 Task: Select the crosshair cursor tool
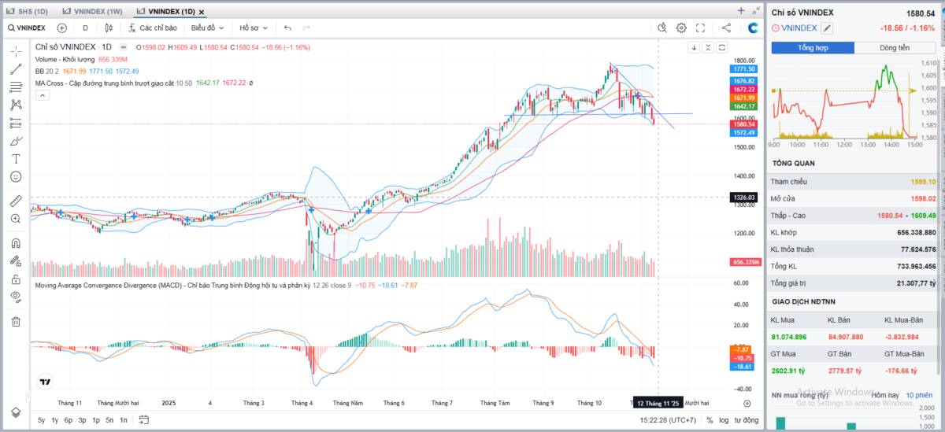pos(16,51)
